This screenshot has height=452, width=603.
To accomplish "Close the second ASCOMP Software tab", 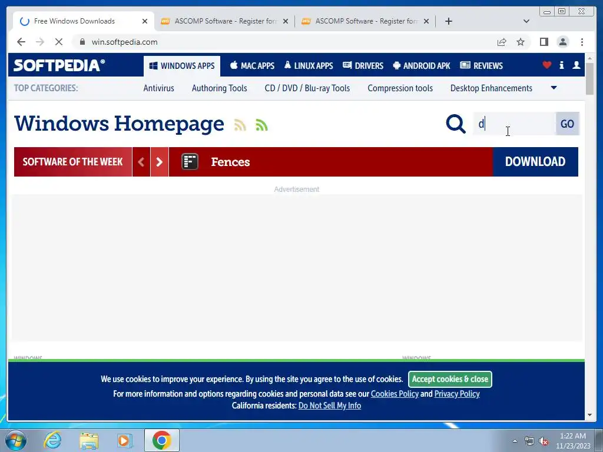I will coord(286,21).
